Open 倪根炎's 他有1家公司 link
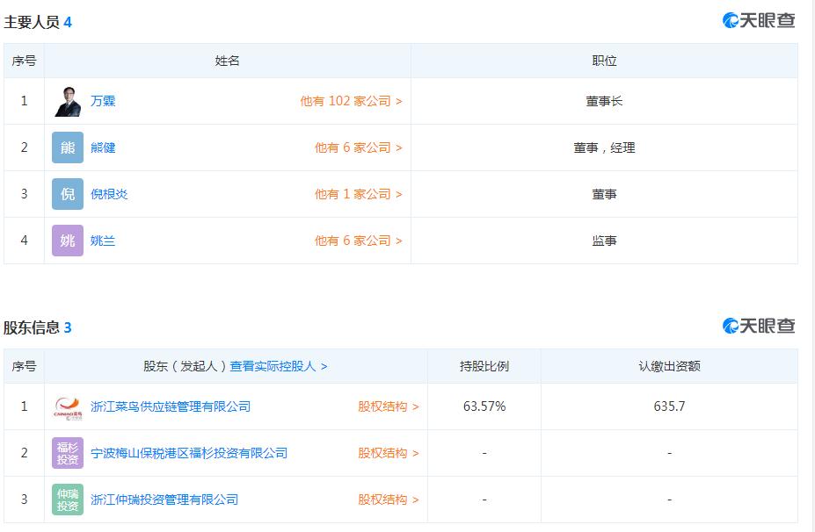 pyautogui.click(x=359, y=194)
